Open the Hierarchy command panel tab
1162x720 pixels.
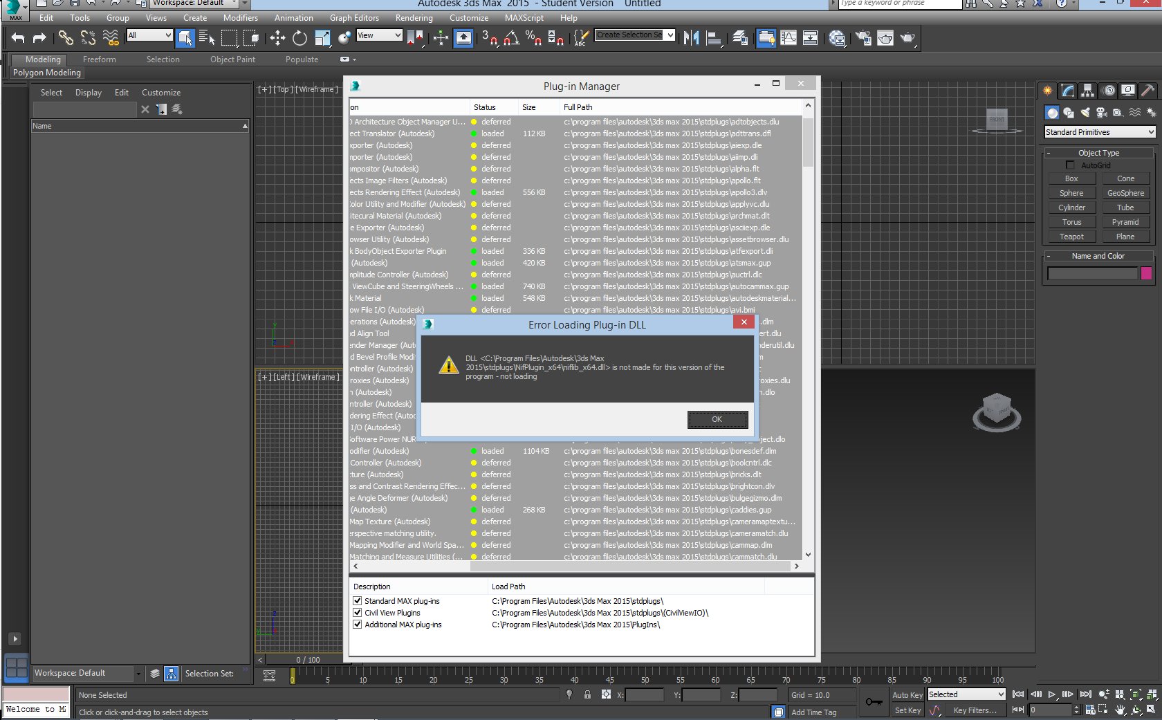pyautogui.click(x=1088, y=91)
